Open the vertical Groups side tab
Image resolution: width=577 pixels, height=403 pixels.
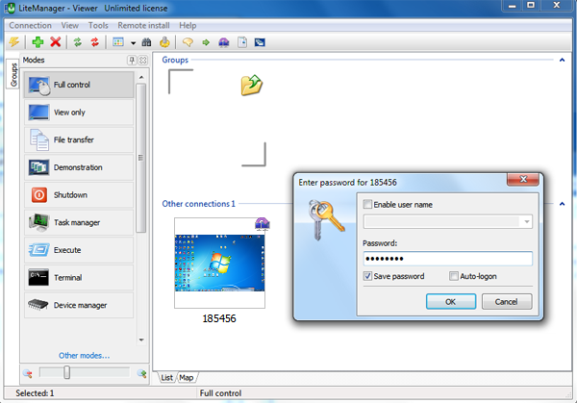pos(13,74)
